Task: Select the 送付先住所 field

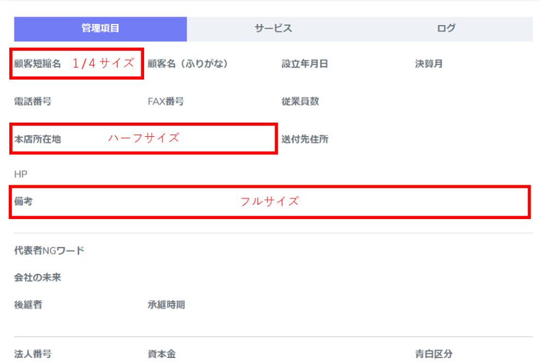Action: coord(305,139)
